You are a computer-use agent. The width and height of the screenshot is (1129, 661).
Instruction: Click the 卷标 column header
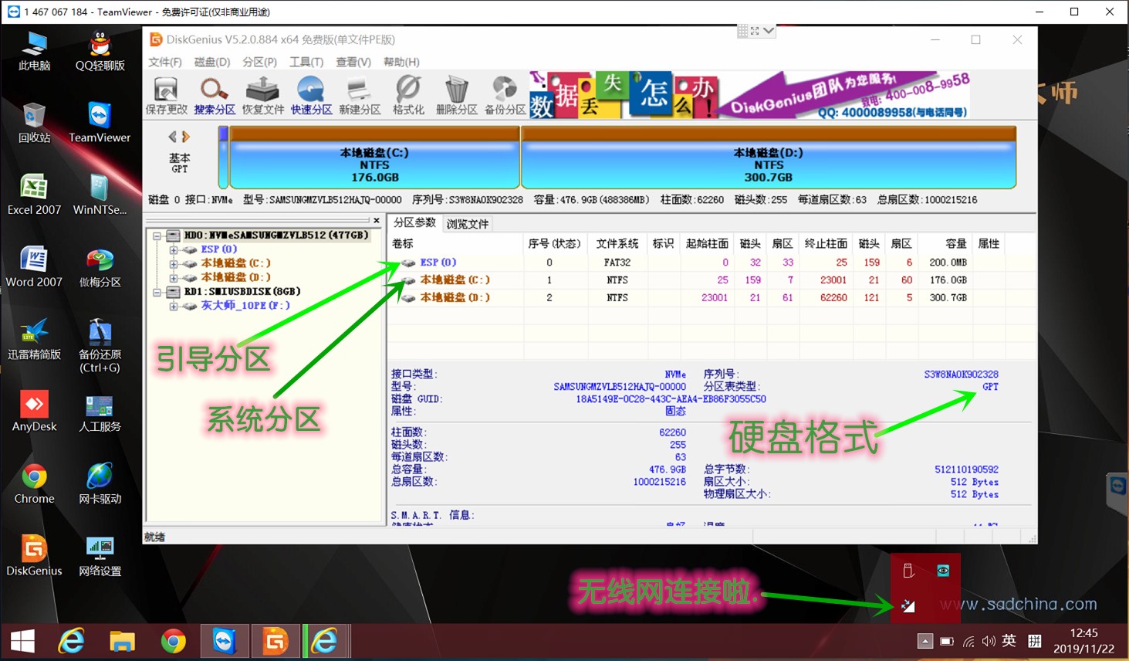point(455,243)
